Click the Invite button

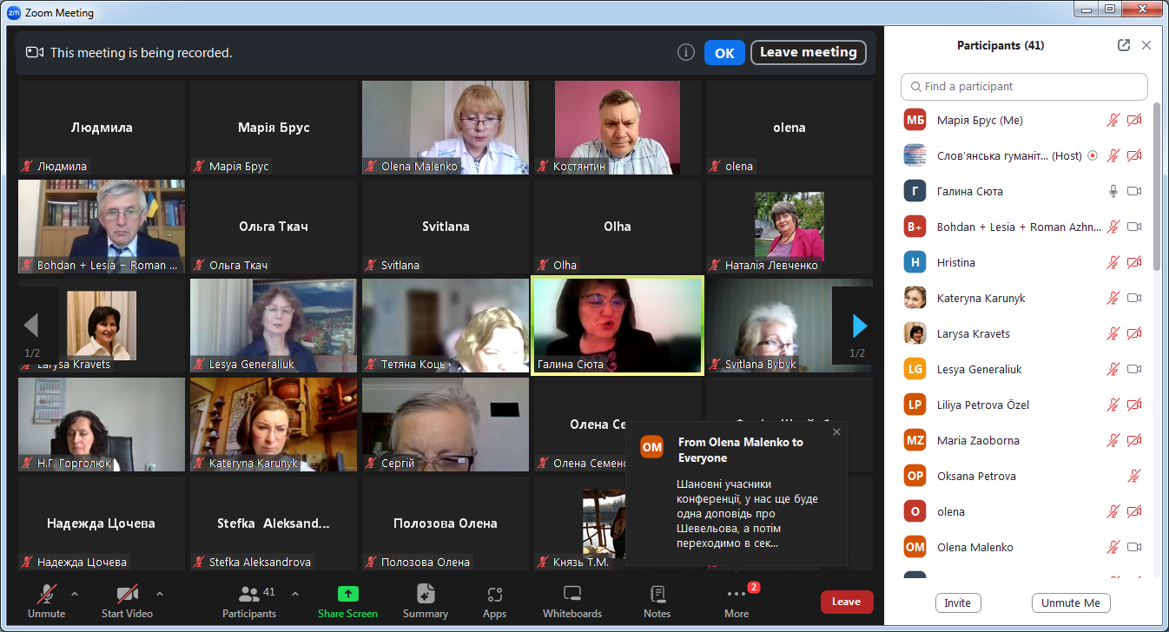pos(958,602)
